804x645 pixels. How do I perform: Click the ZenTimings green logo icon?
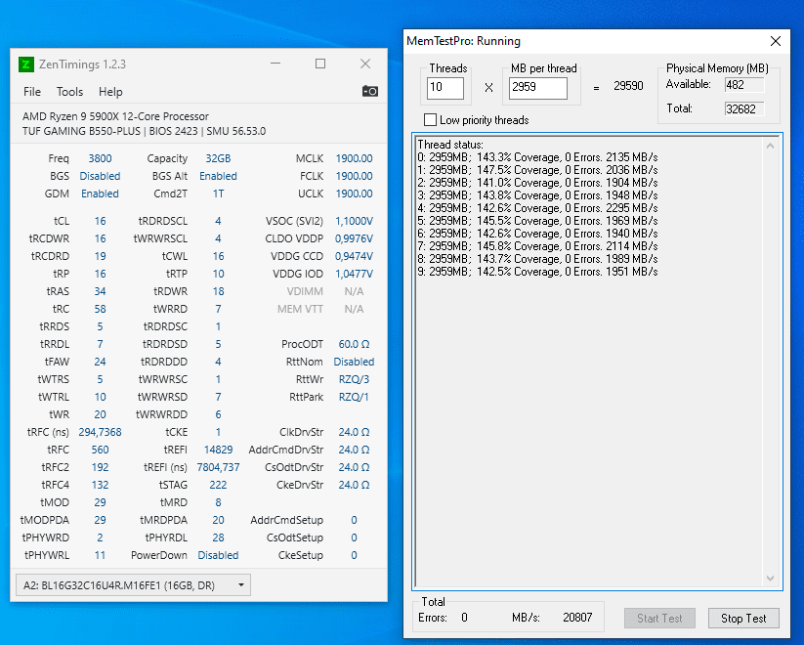point(26,64)
